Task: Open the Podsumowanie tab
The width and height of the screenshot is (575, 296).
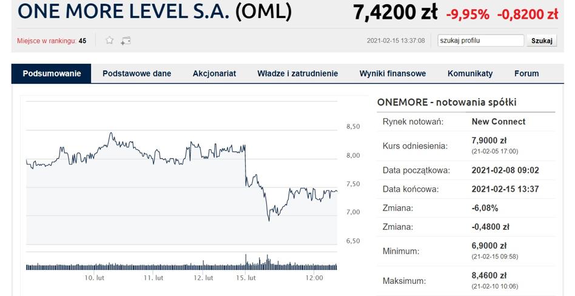Action: (52, 73)
